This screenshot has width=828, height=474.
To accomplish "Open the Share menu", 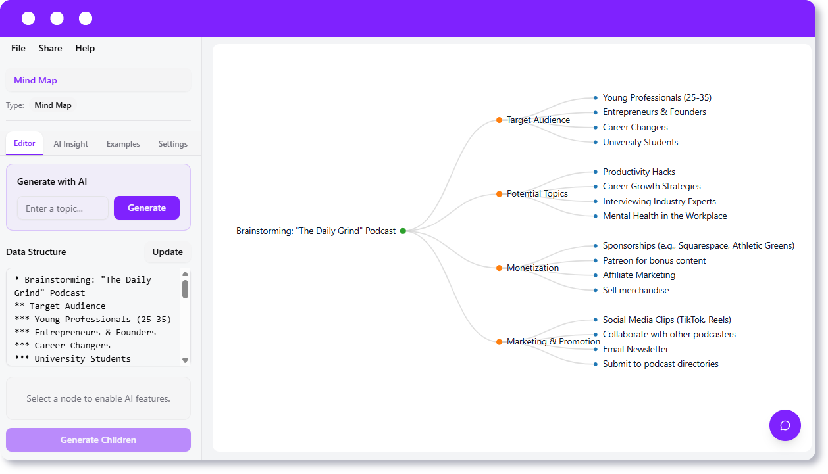I will (50, 48).
